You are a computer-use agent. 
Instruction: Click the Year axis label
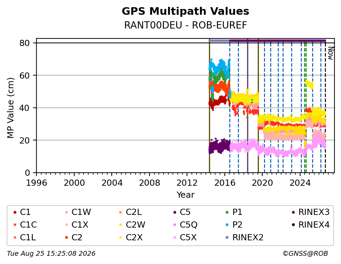[x=185, y=195]
